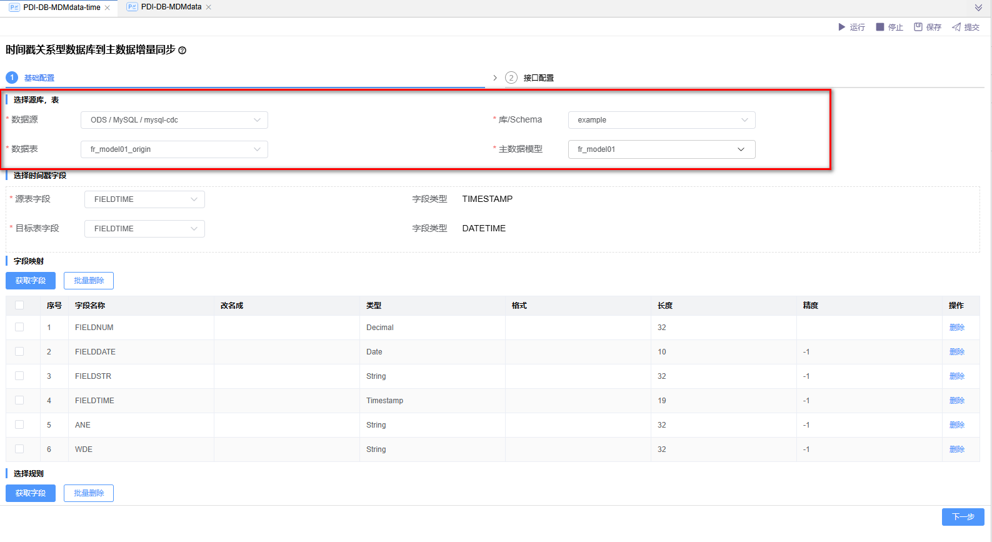Viewport: 992px width, 542px height.
Task: Click 获取字段 under 字段映射
Action: pos(31,281)
